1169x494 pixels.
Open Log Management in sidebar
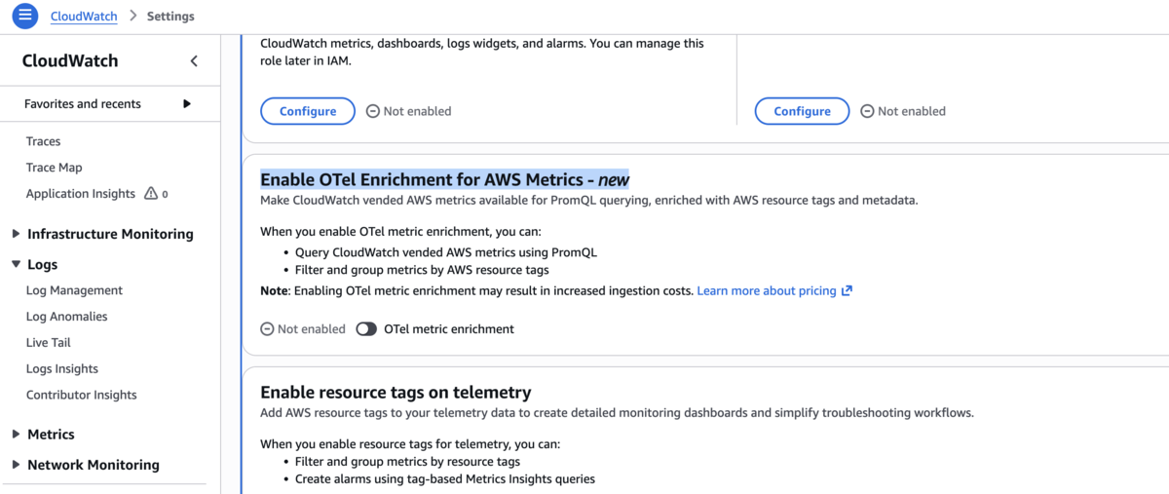click(x=74, y=290)
